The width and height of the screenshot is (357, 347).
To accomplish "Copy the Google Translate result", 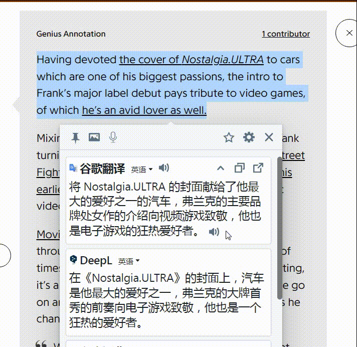I will tap(240, 168).
